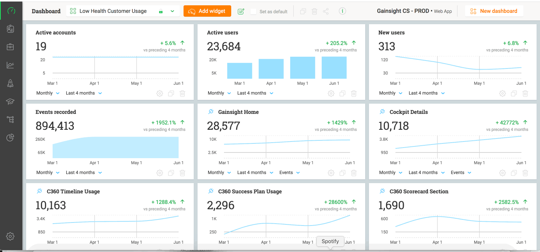Check the Set as default checkbox
This screenshot has width=540, height=252.
pos(254,11)
